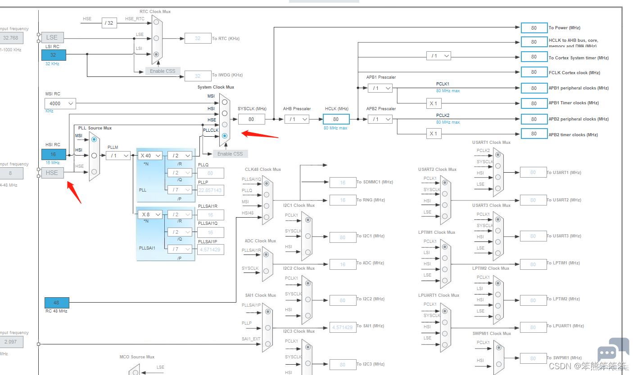Image resolution: width=633 pixels, height=375 pixels.
Task: Select PCLK1 in LPTIM2 Clock Mux
Action: pos(497,282)
